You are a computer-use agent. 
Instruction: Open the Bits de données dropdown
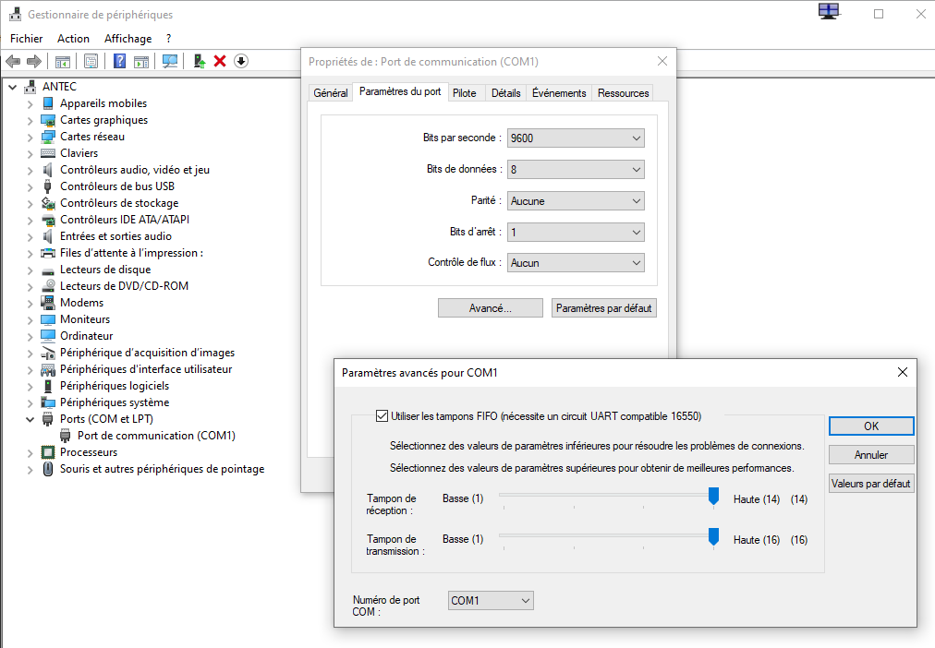click(576, 170)
